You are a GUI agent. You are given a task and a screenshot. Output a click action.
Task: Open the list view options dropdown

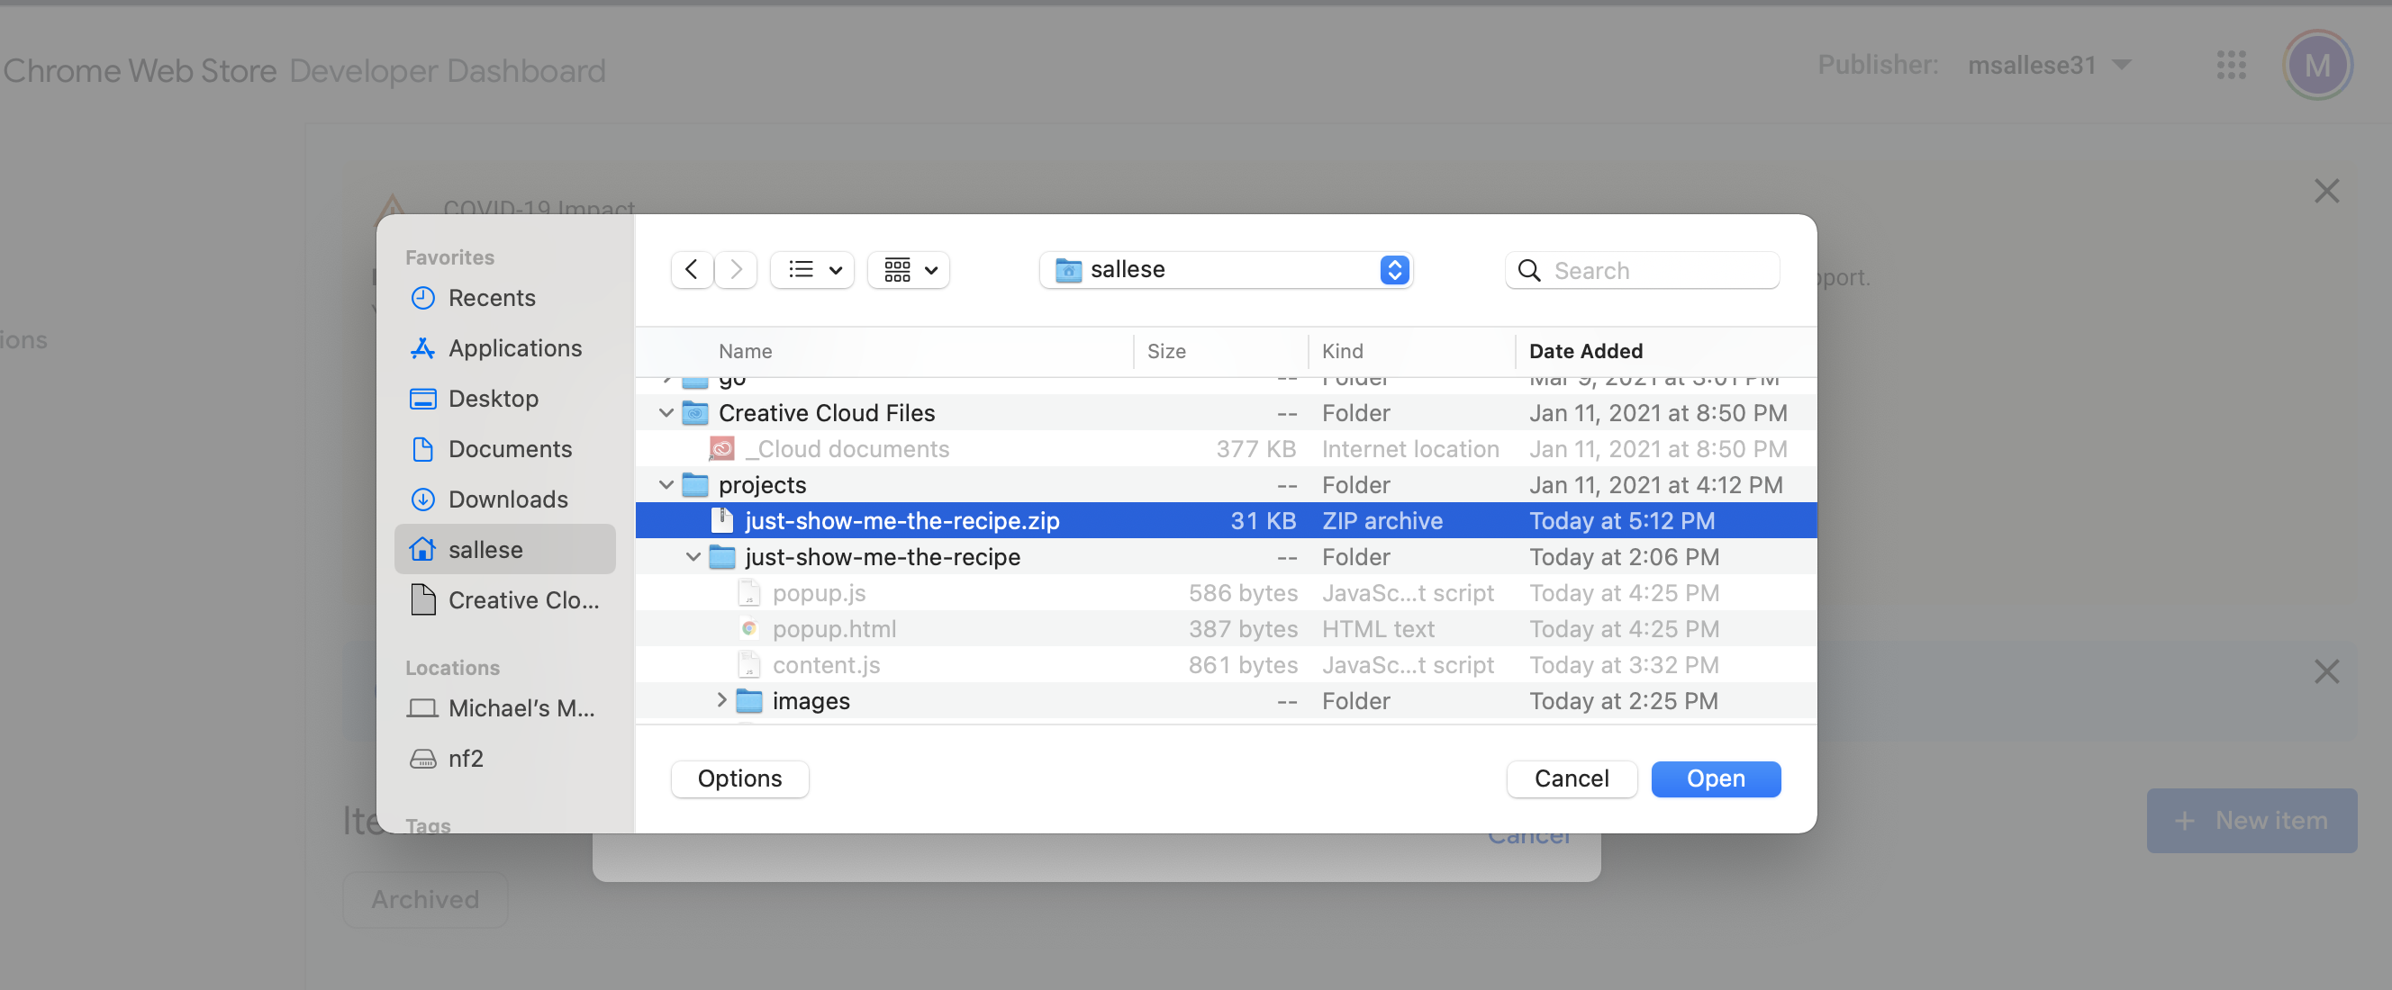[x=812, y=270]
